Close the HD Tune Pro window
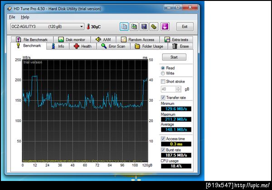Image resolution: width=272 pixels, height=190 pixels. [190, 7]
